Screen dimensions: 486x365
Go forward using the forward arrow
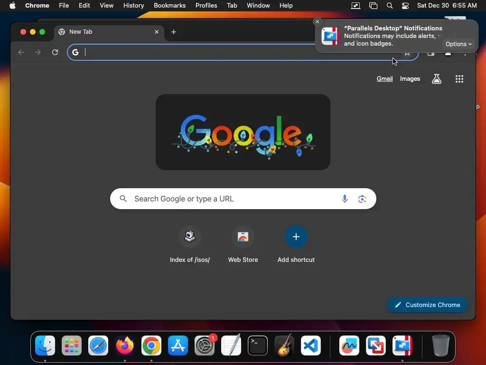click(x=38, y=52)
